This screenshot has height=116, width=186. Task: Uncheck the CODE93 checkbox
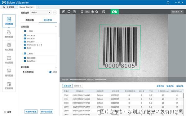click(x=25, y=42)
